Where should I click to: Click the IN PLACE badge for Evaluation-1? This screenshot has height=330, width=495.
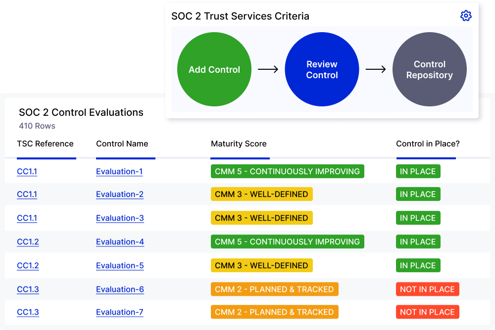(x=418, y=171)
